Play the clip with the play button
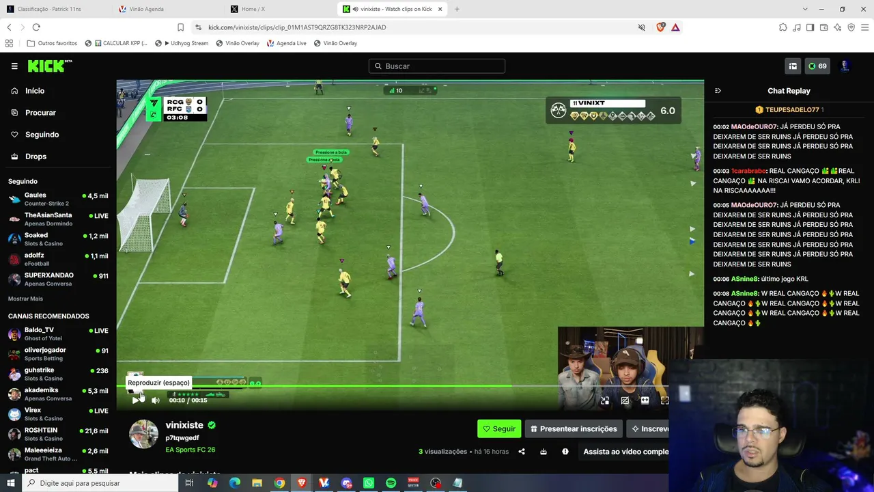This screenshot has width=874, height=492. coord(136,400)
